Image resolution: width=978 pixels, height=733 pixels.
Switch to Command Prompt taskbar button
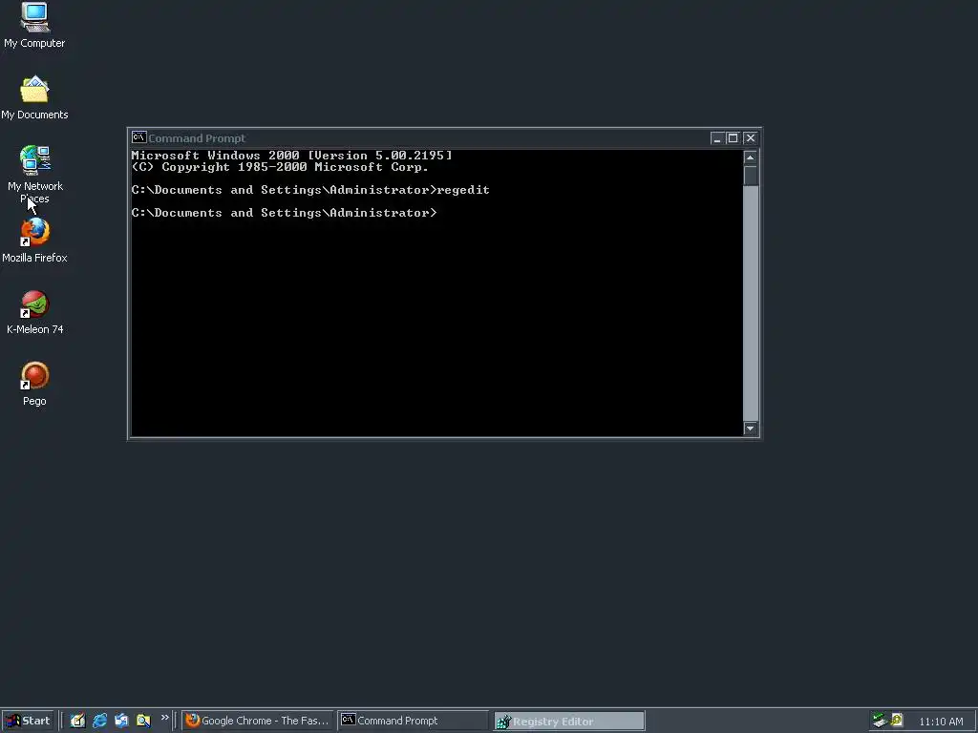tap(413, 721)
